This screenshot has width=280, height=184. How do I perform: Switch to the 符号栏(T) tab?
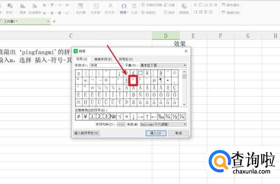[x=126, y=59]
